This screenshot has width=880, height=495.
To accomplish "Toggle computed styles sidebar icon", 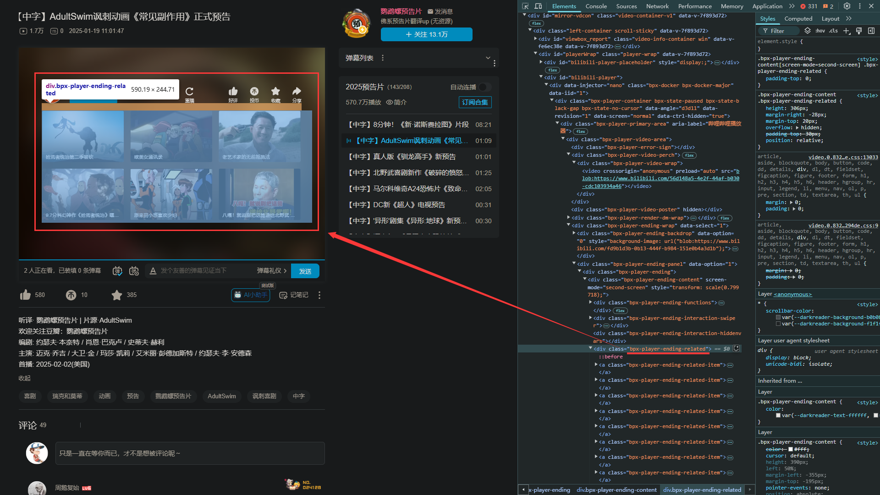I will (871, 31).
